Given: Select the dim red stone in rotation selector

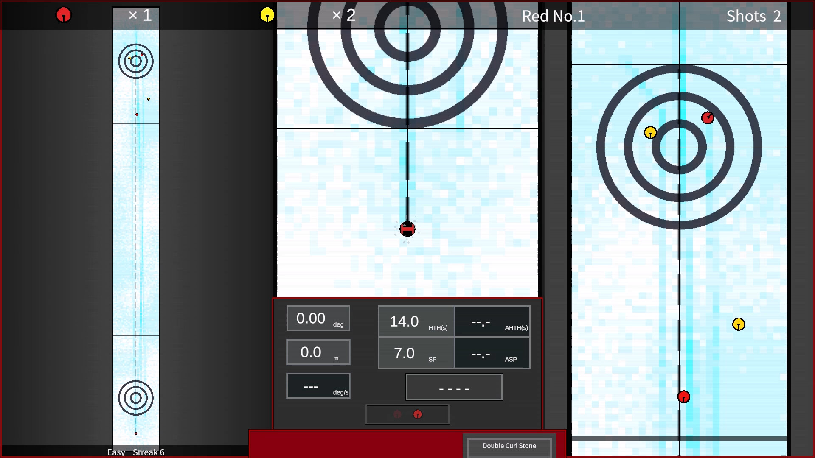Looking at the screenshot, I should (x=397, y=414).
